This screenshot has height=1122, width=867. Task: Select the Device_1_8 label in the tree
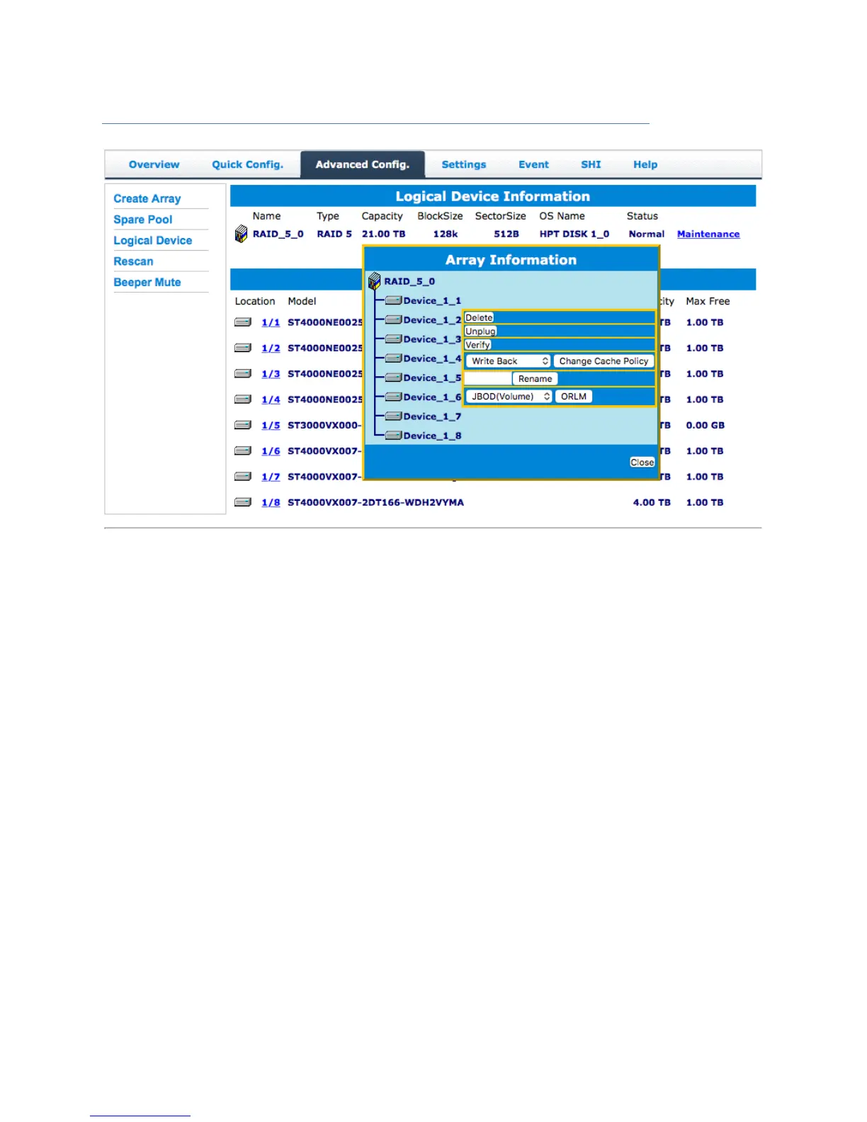432,436
